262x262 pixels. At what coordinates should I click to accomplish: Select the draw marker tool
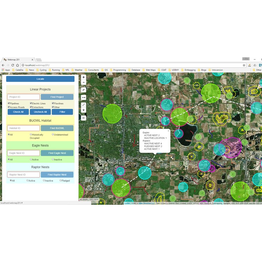tap(83, 110)
